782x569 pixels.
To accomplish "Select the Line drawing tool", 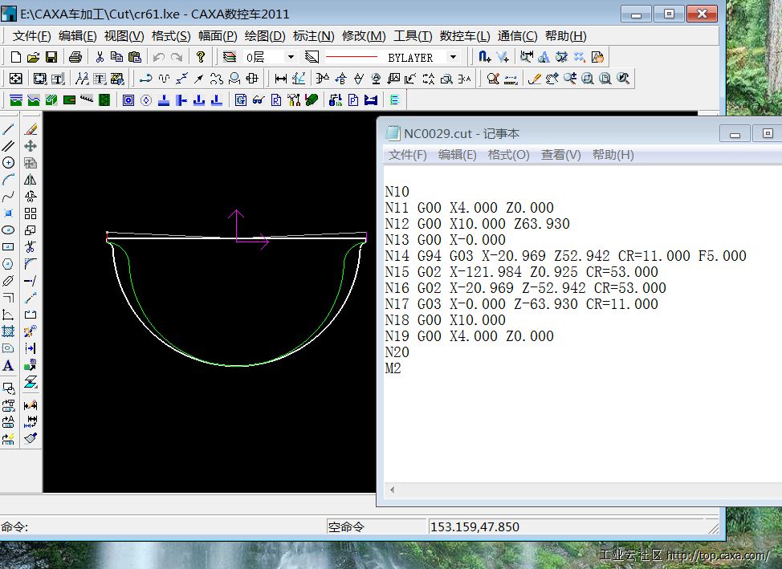I will coord(9,129).
